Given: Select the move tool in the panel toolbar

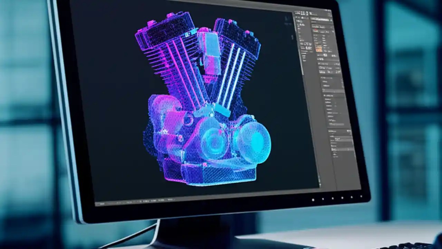Looking at the screenshot, I should (296, 13).
